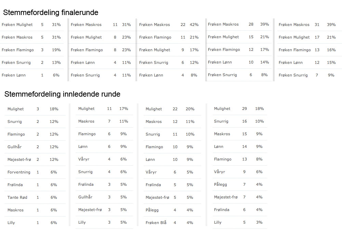
Task: Click the 'Stemmefordeling finalerunde' heading
Action: pos(51,13)
